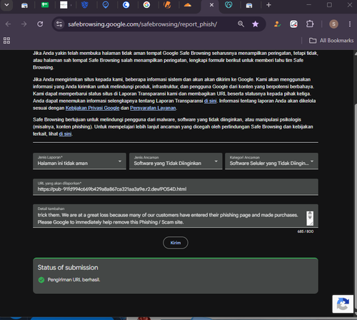The width and height of the screenshot is (357, 320).
Task: View site information icon in address bar
Action: coord(59,24)
